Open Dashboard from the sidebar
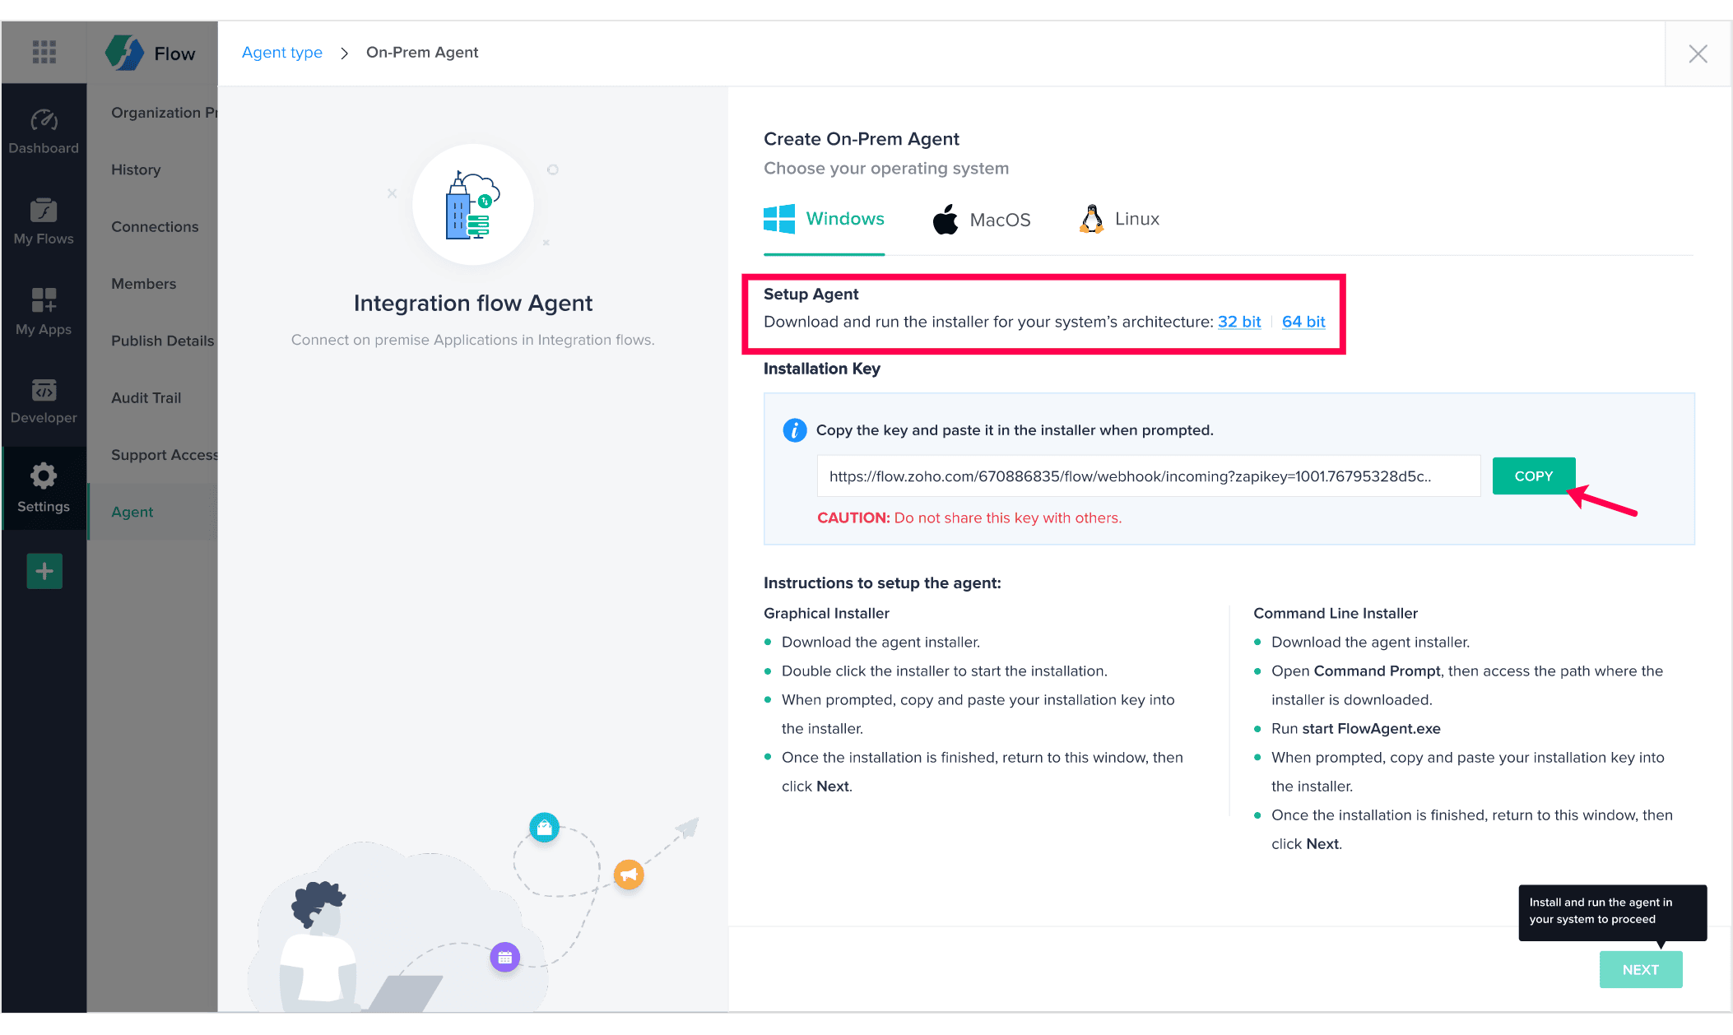This screenshot has width=1733, height=1035. click(44, 132)
